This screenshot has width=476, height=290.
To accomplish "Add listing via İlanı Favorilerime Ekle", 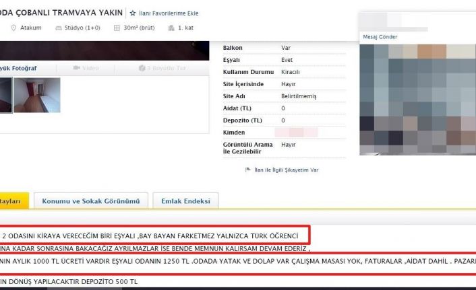I will click(x=169, y=13).
